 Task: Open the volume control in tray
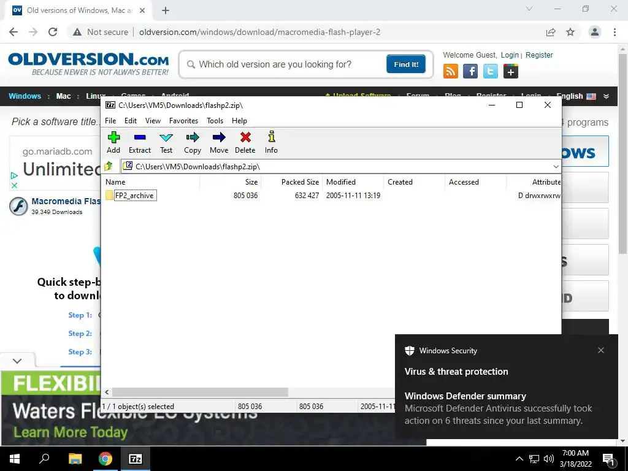pyautogui.click(x=549, y=459)
